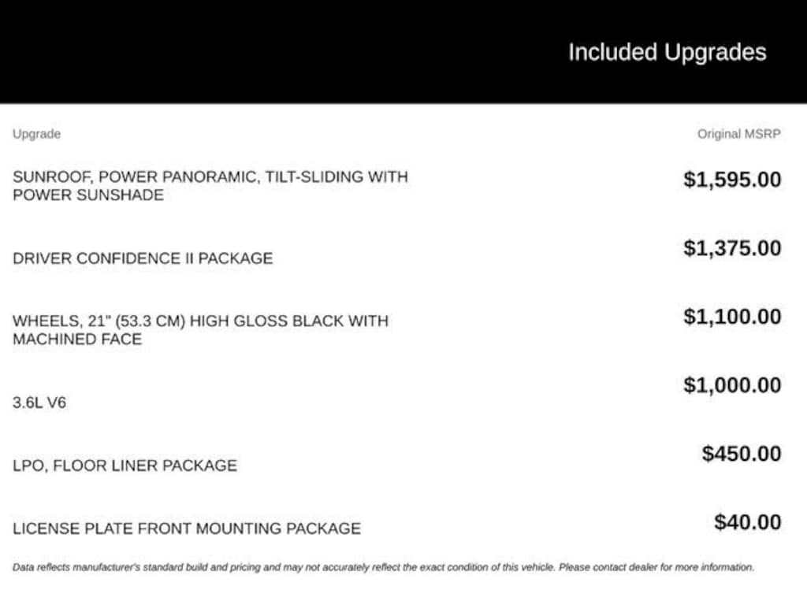The height and width of the screenshot is (605, 807).
Task: Select the Original MSRP column header
Action: (738, 134)
